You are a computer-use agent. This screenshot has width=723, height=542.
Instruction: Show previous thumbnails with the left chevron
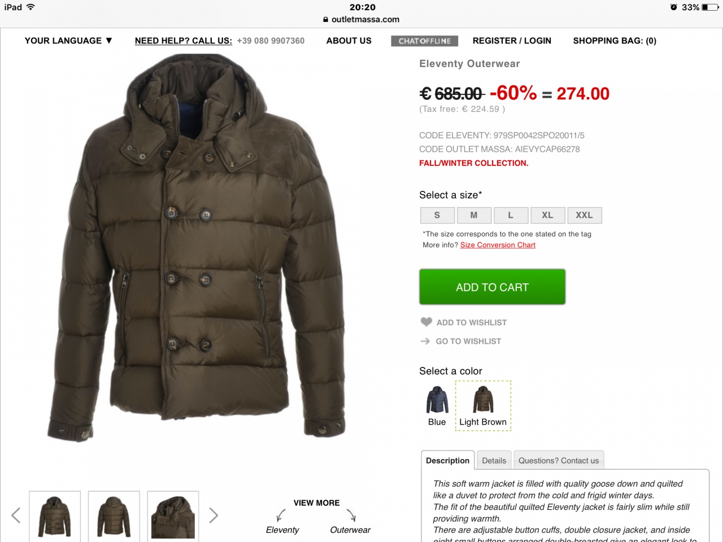[16, 515]
